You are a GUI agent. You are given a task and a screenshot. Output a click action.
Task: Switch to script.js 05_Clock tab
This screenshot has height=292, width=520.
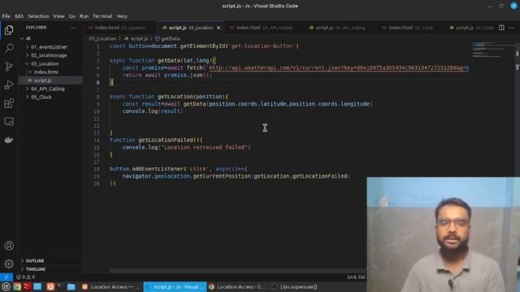pos(471,28)
